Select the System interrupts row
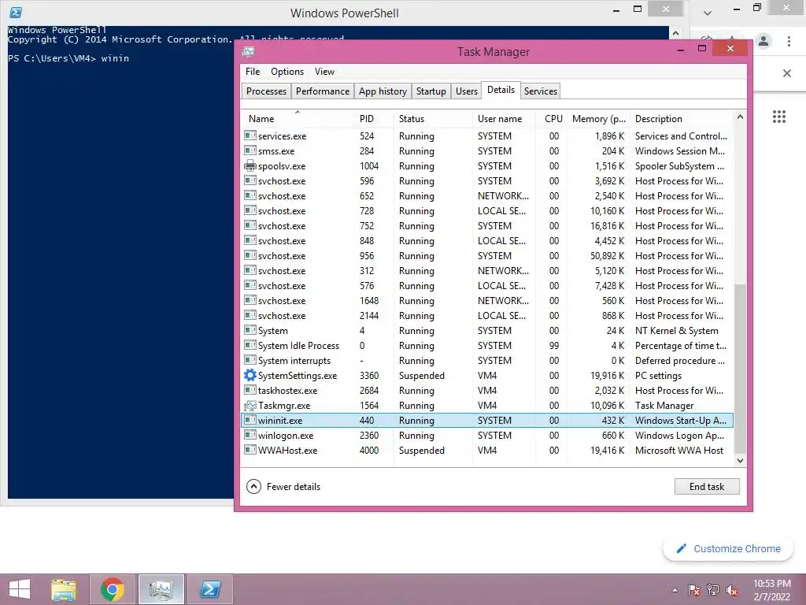Viewport: 806px width, 605px height. [487, 361]
